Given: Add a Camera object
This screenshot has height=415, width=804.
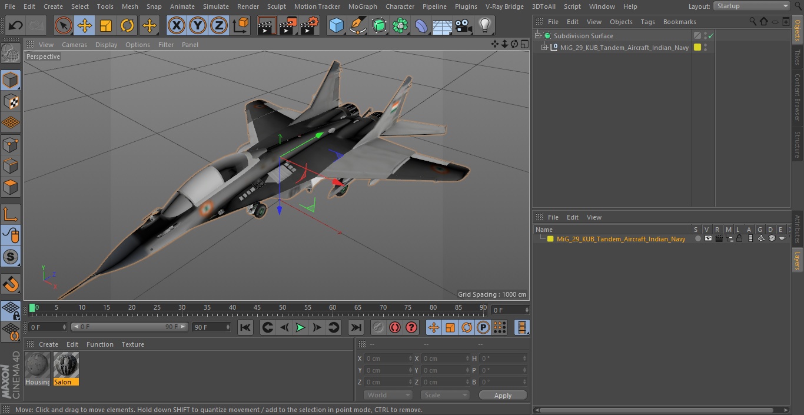Looking at the screenshot, I should [464, 25].
